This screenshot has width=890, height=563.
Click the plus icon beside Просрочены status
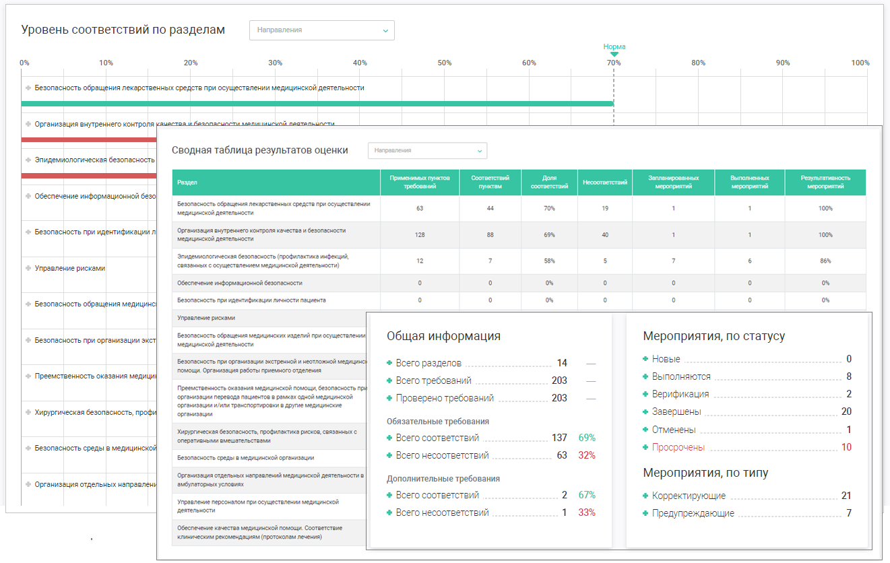[x=645, y=447]
